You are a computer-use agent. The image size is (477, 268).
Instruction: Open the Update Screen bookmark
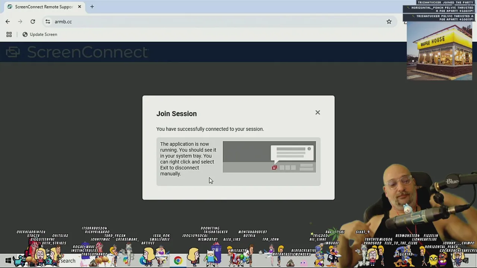(x=40, y=34)
